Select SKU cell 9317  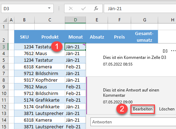[x=24, y=80]
